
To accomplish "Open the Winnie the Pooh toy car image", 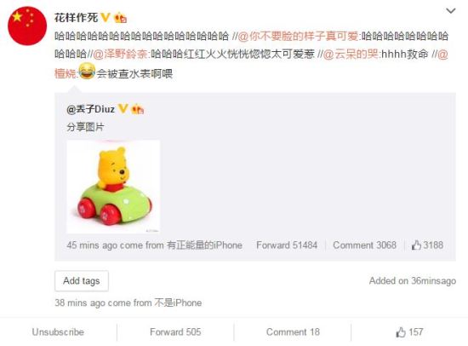I will 113,187.
